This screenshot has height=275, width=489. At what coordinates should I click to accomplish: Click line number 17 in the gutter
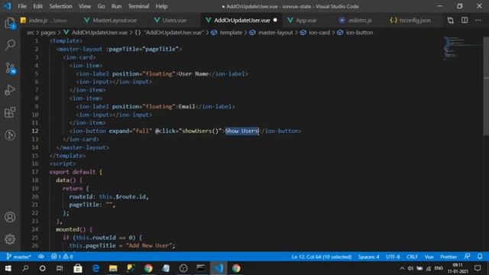35,172
